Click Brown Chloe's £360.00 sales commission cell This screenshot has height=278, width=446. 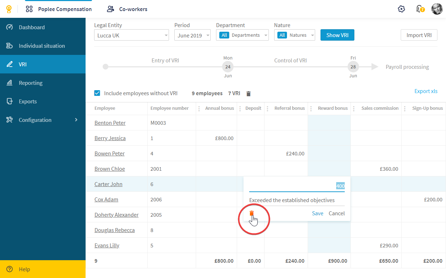tap(376, 169)
